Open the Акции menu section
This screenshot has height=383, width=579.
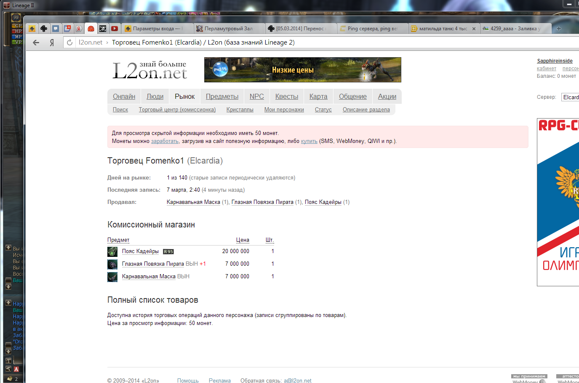pyautogui.click(x=387, y=96)
